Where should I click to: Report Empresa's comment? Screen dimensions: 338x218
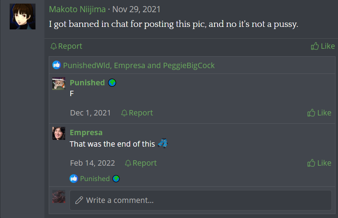(141, 163)
